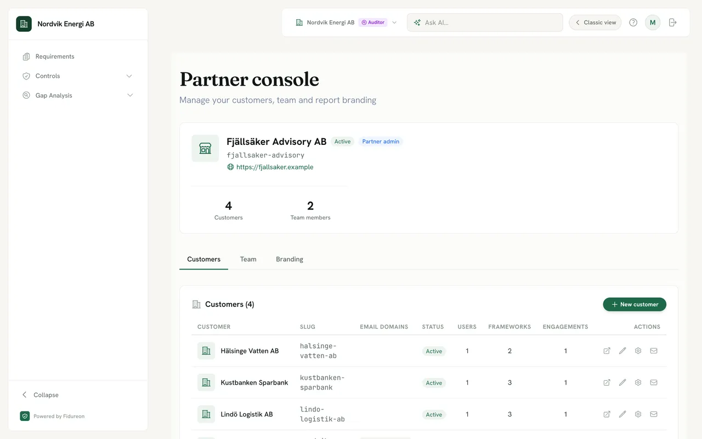702x439 pixels.
Task: Click the envelope icon for Kustbanken Sparbank
Action: [654, 383]
